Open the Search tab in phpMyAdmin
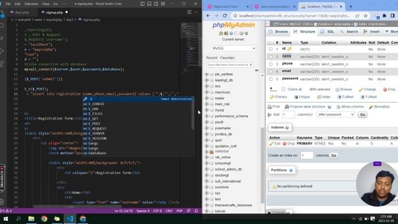 click(349, 32)
